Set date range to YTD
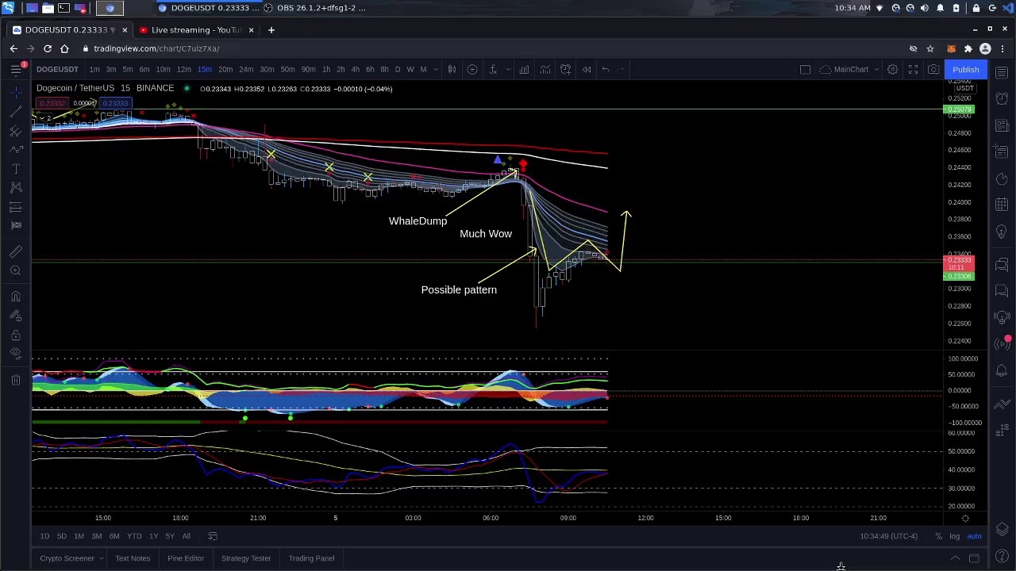1016x571 pixels. pyautogui.click(x=134, y=536)
